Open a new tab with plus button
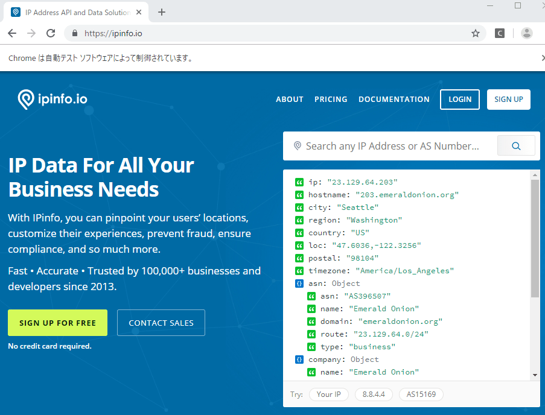 click(162, 12)
